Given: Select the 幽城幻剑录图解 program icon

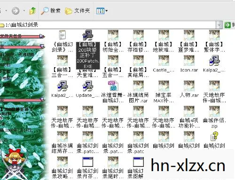Looking at the screenshot, I should [138, 162].
